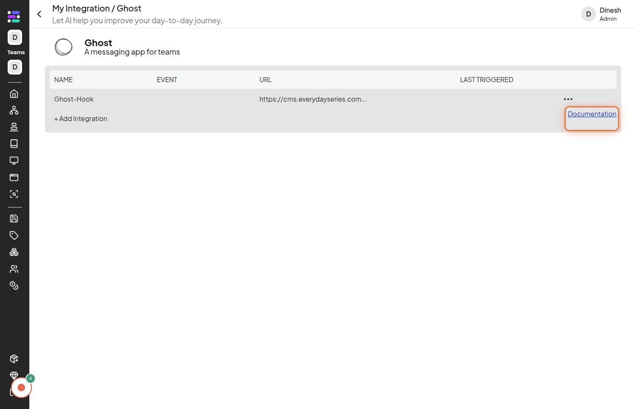Go back using the left chevron arrow
This screenshot has width=636, height=409.
click(x=39, y=14)
